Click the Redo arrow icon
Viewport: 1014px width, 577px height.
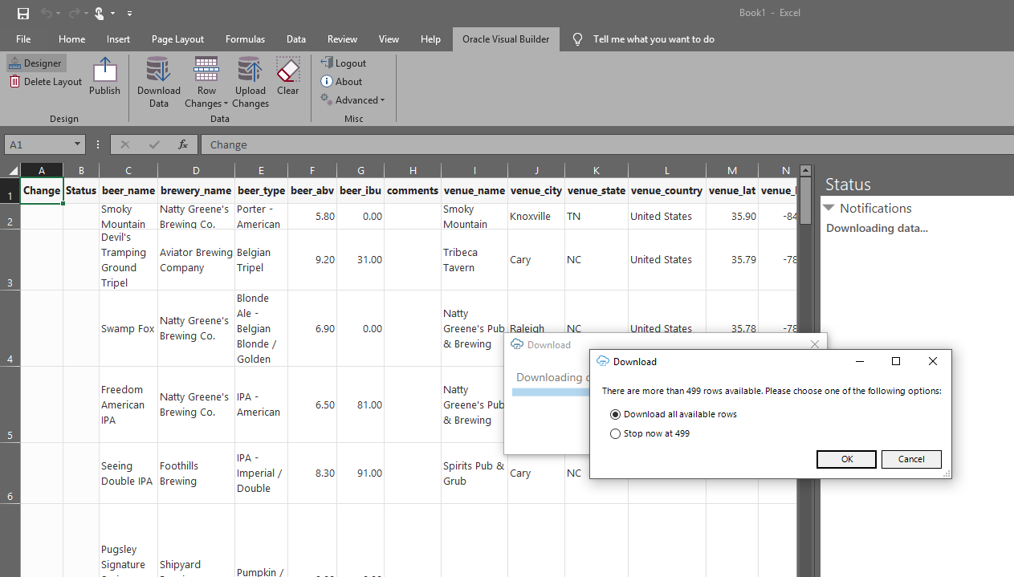tap(73, 13)
